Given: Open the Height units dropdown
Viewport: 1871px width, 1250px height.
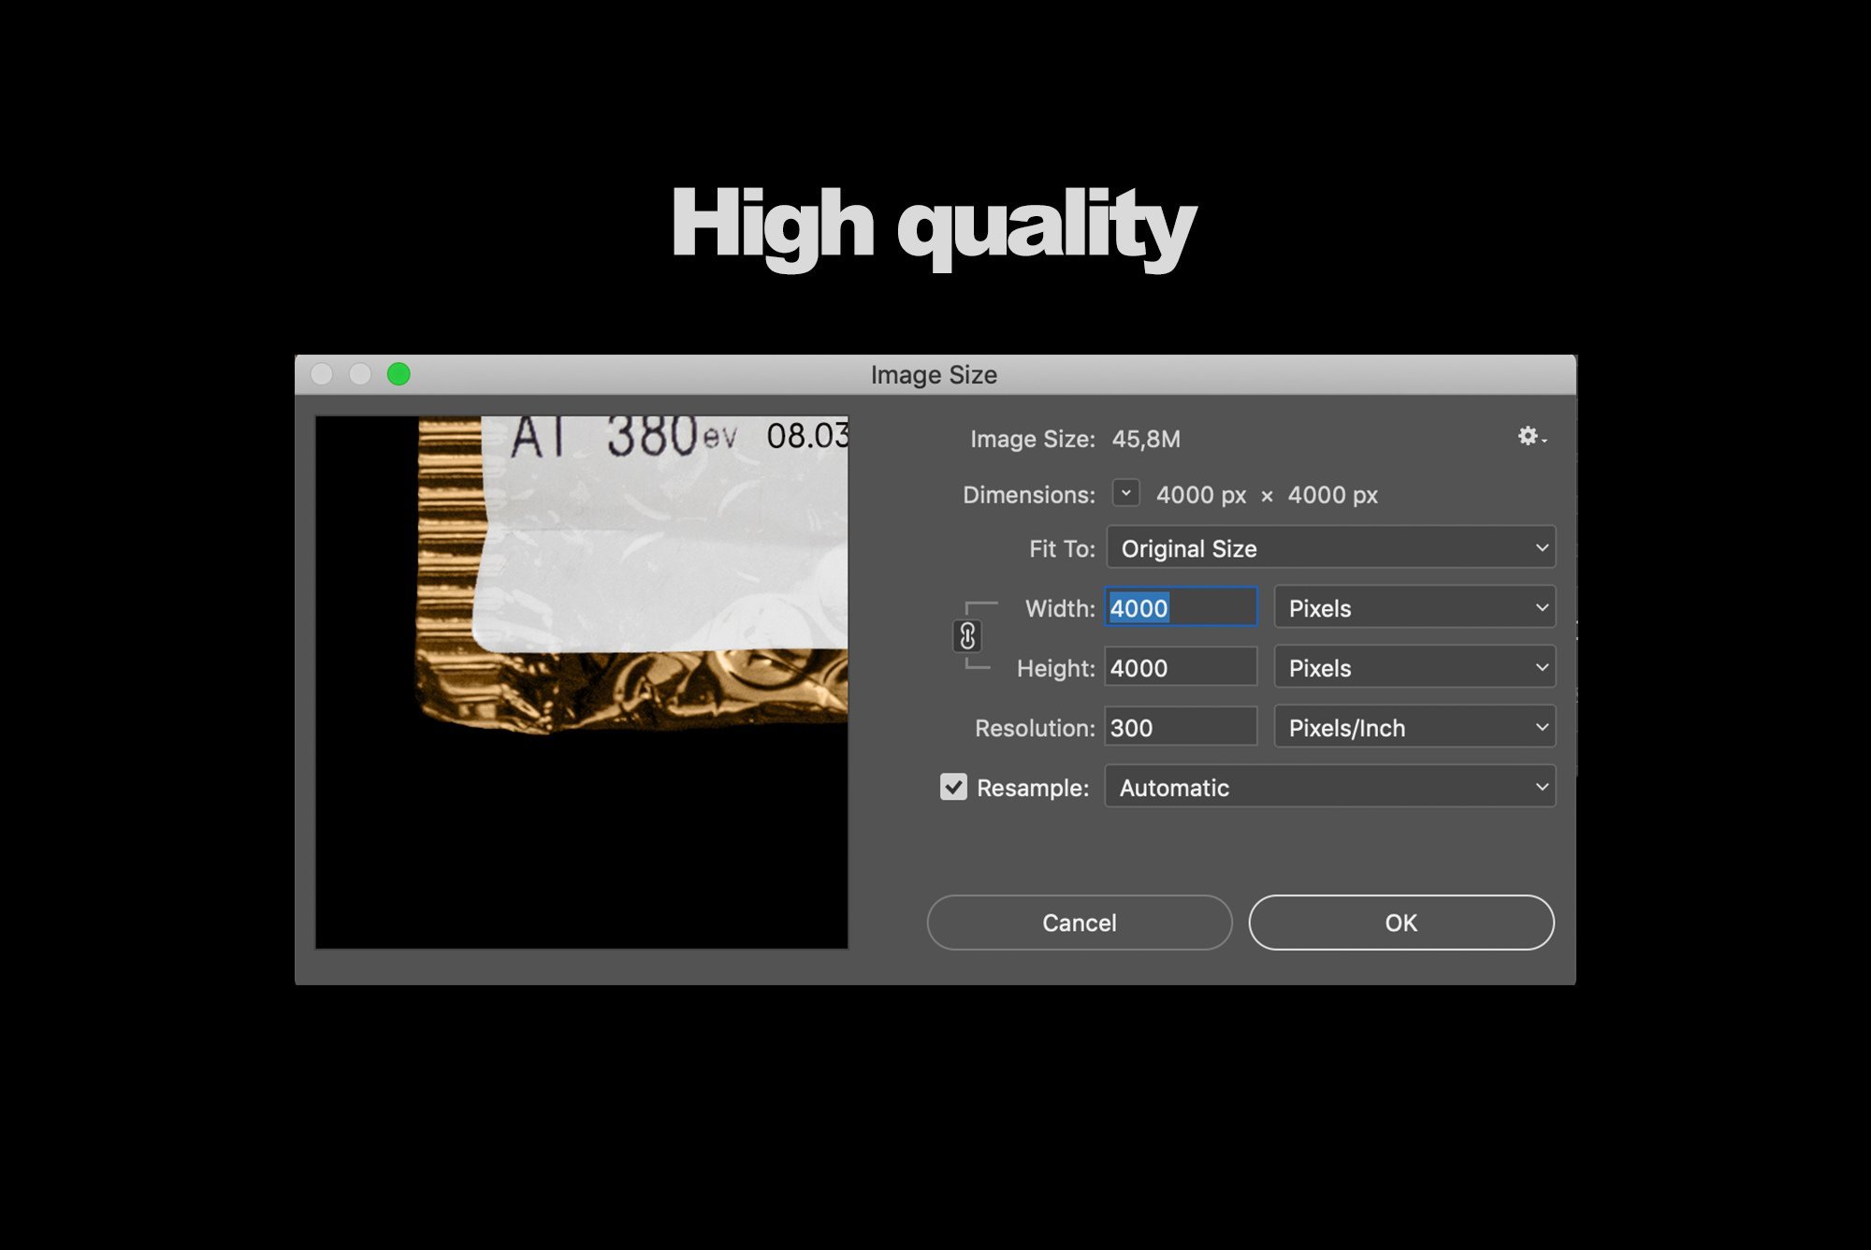Looking at the screenshot, I should click(1414, 668).
